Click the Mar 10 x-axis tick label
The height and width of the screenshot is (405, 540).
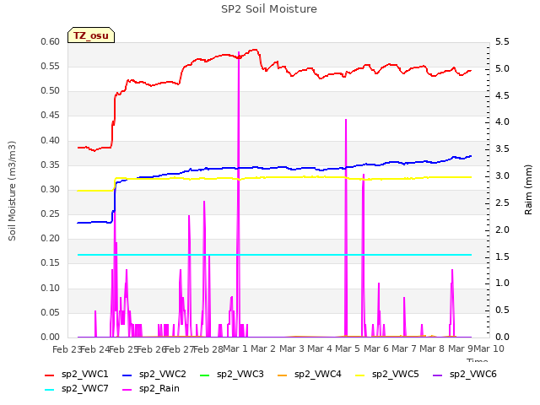[x=489, y=348]
